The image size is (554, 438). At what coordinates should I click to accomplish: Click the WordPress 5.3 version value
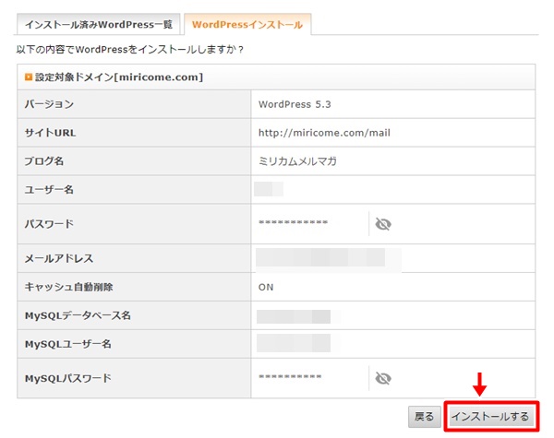pyautogui.click(x=295, y=104)
